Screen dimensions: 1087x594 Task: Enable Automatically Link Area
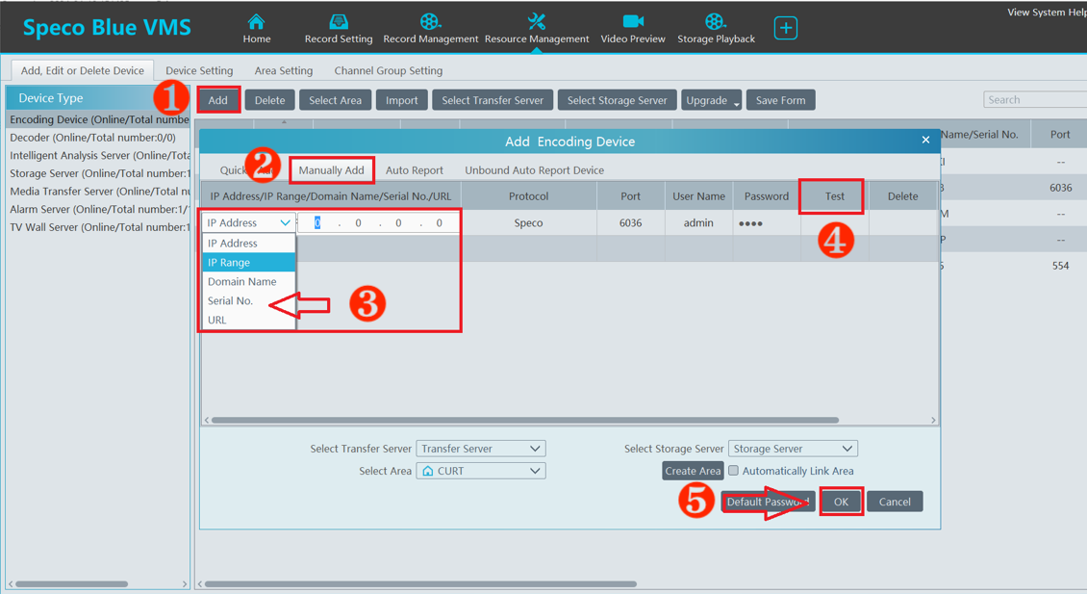[733, 471]
